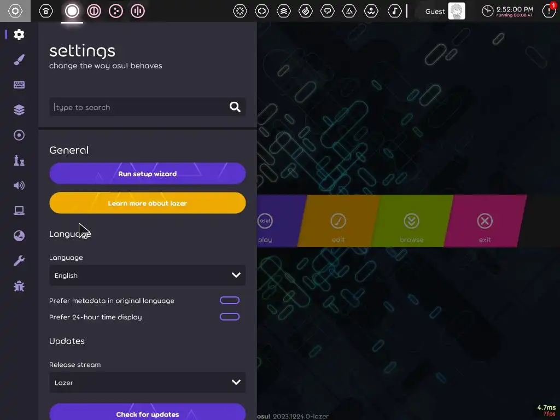Viewport: 560px width, 420px height.
Task: Jump to Maintenance section wrench icon
Action: tap(19, 261)
